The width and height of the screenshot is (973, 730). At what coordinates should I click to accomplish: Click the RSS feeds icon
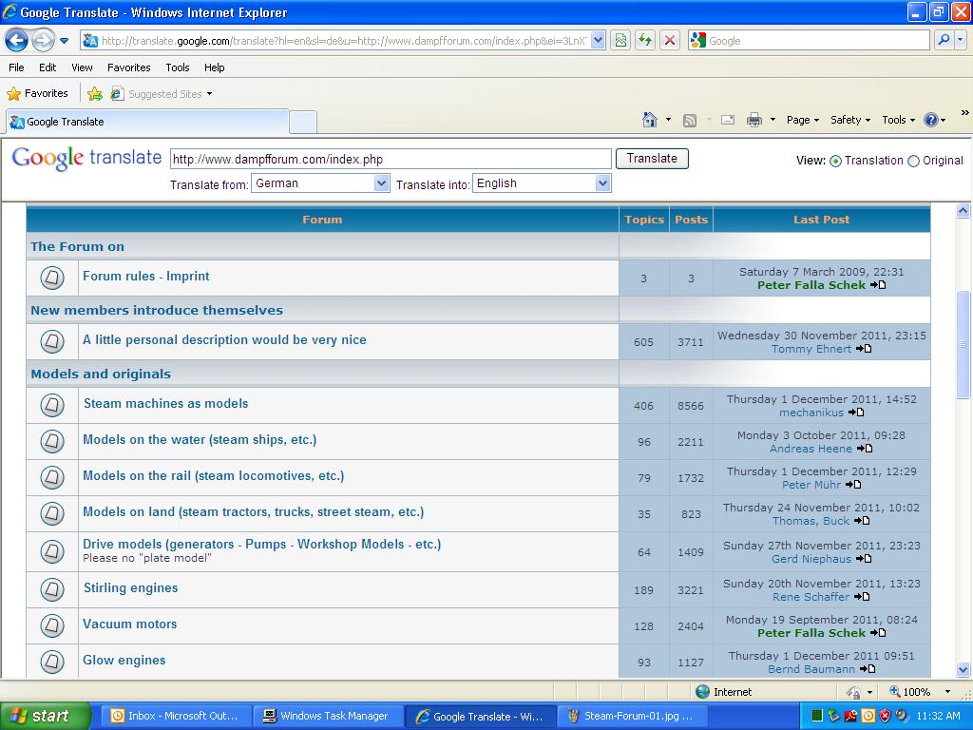690,121
